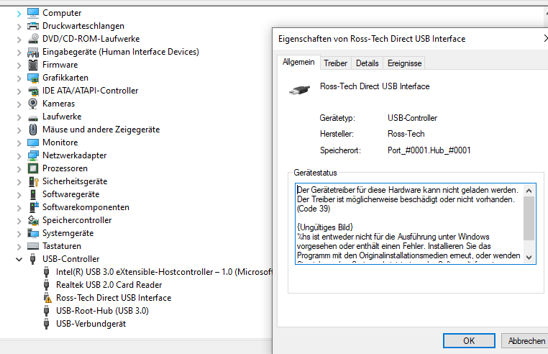Select the Softwarekomponenten label
This screenshot has width=548, height=354.
click(86, 207)
